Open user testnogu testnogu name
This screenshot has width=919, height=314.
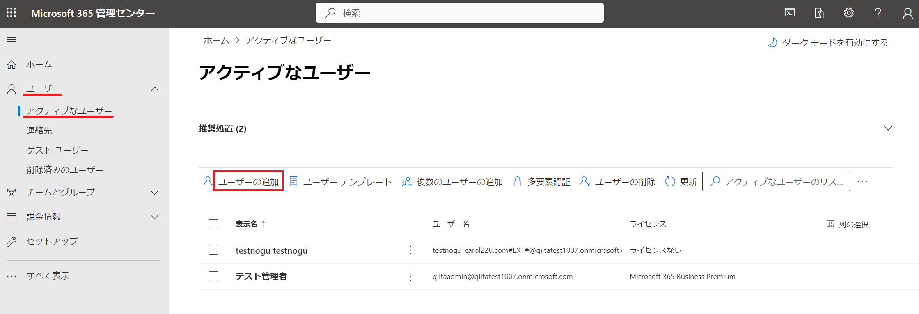(x=271, y=250)
